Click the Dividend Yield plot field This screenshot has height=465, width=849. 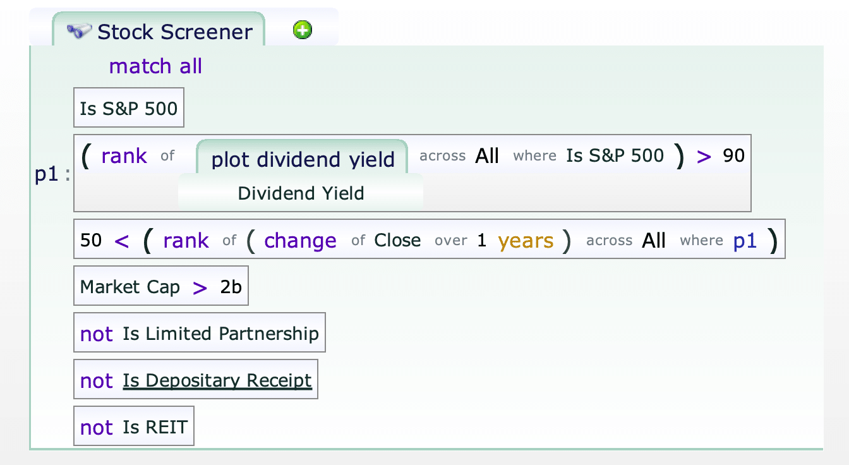[301, 193]
